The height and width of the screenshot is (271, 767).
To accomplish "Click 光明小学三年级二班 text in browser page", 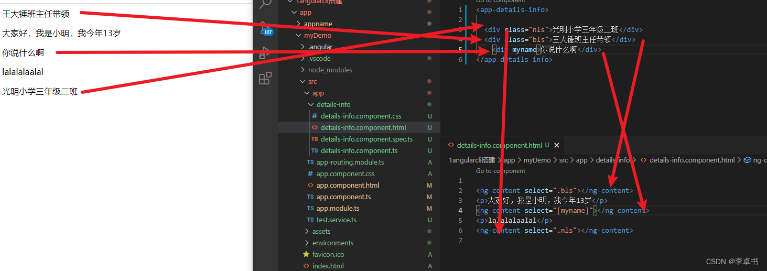I will [40, 91].
